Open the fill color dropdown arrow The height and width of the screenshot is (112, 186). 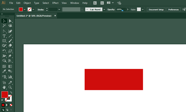coord(24,10)
